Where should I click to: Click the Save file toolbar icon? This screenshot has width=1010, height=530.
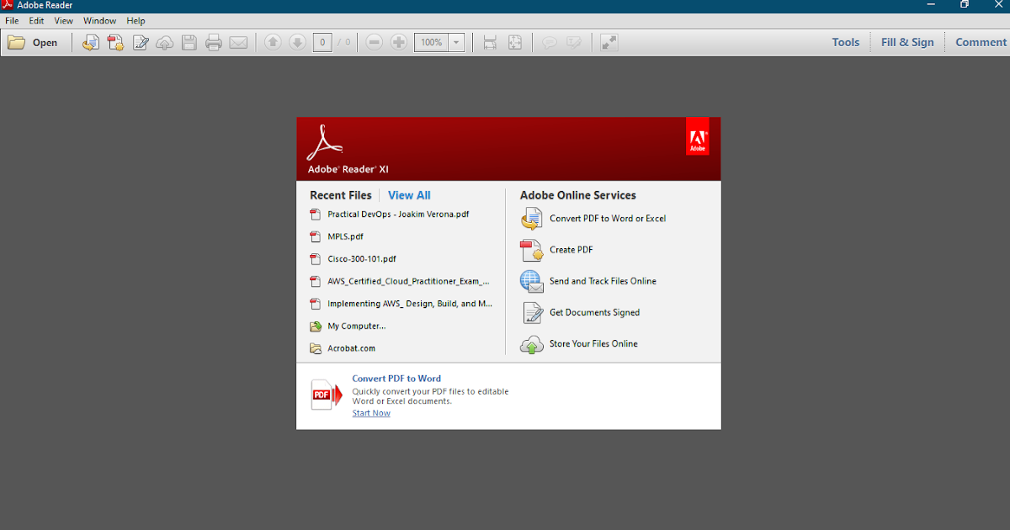coord(189,42)
